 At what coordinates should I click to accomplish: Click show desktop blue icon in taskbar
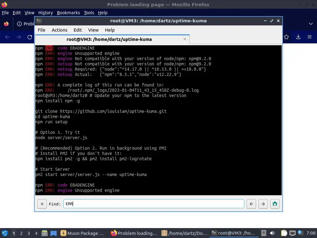(x=54, y=233)
